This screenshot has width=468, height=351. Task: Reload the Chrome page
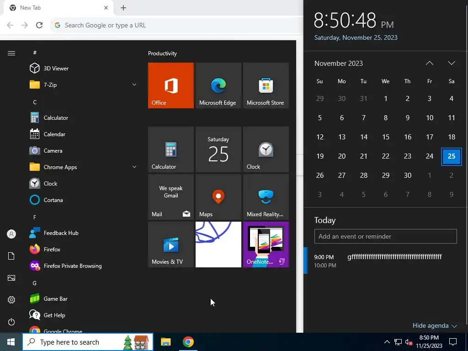coord(39,25)
